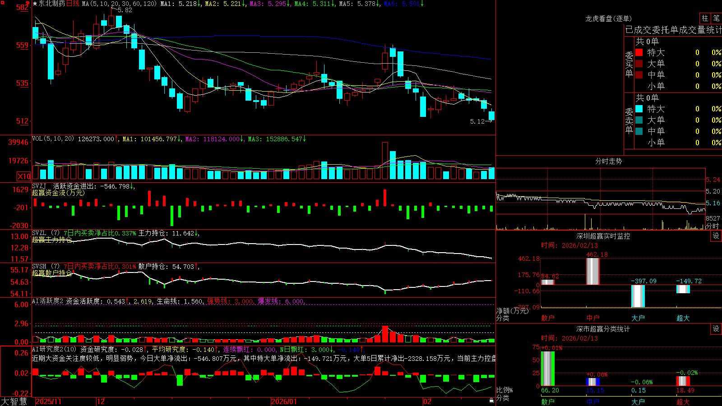
Task: Click the 委买单 大单 dark red swatch
Action: coord(639,64)
